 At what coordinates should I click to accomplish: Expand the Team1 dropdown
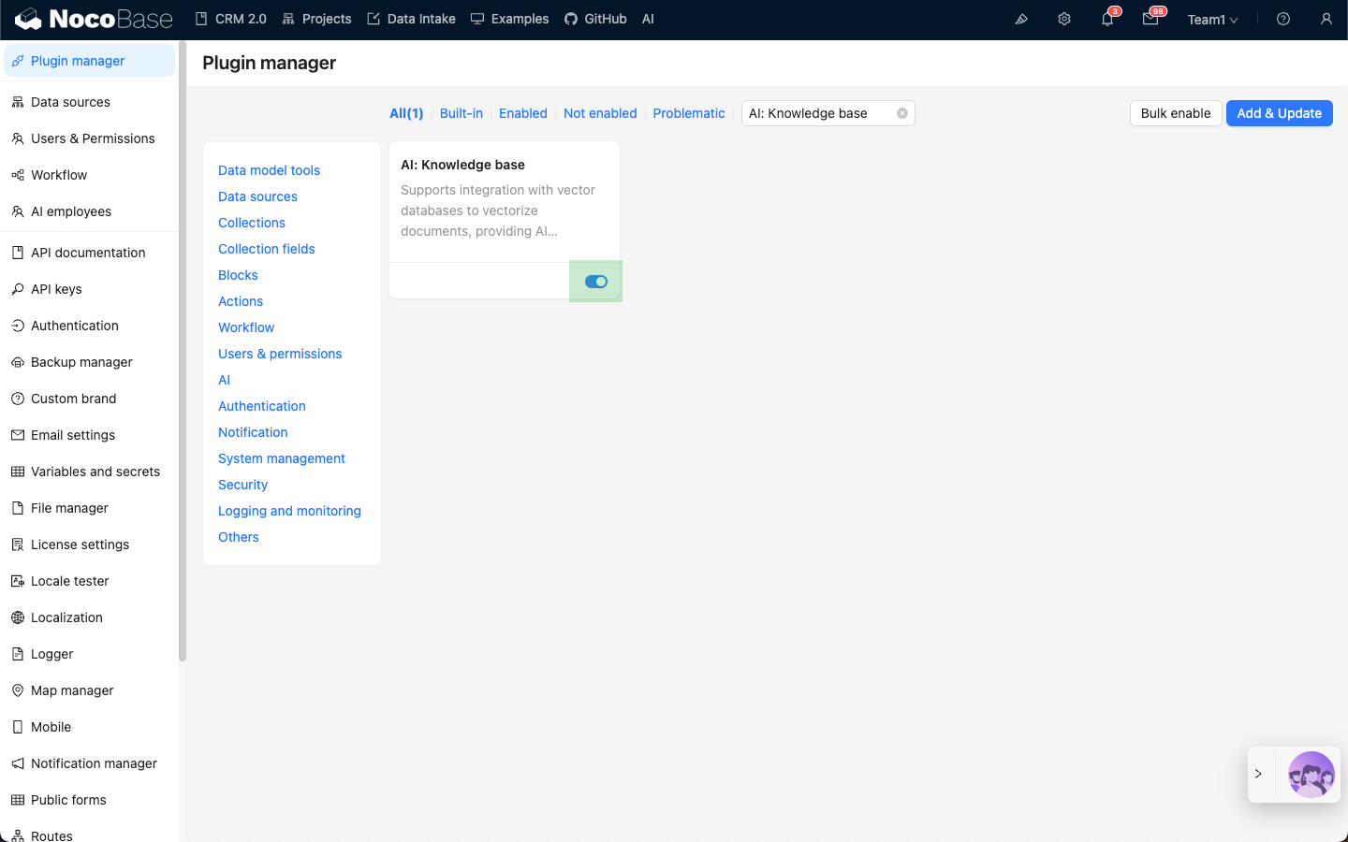[1212, 20]
